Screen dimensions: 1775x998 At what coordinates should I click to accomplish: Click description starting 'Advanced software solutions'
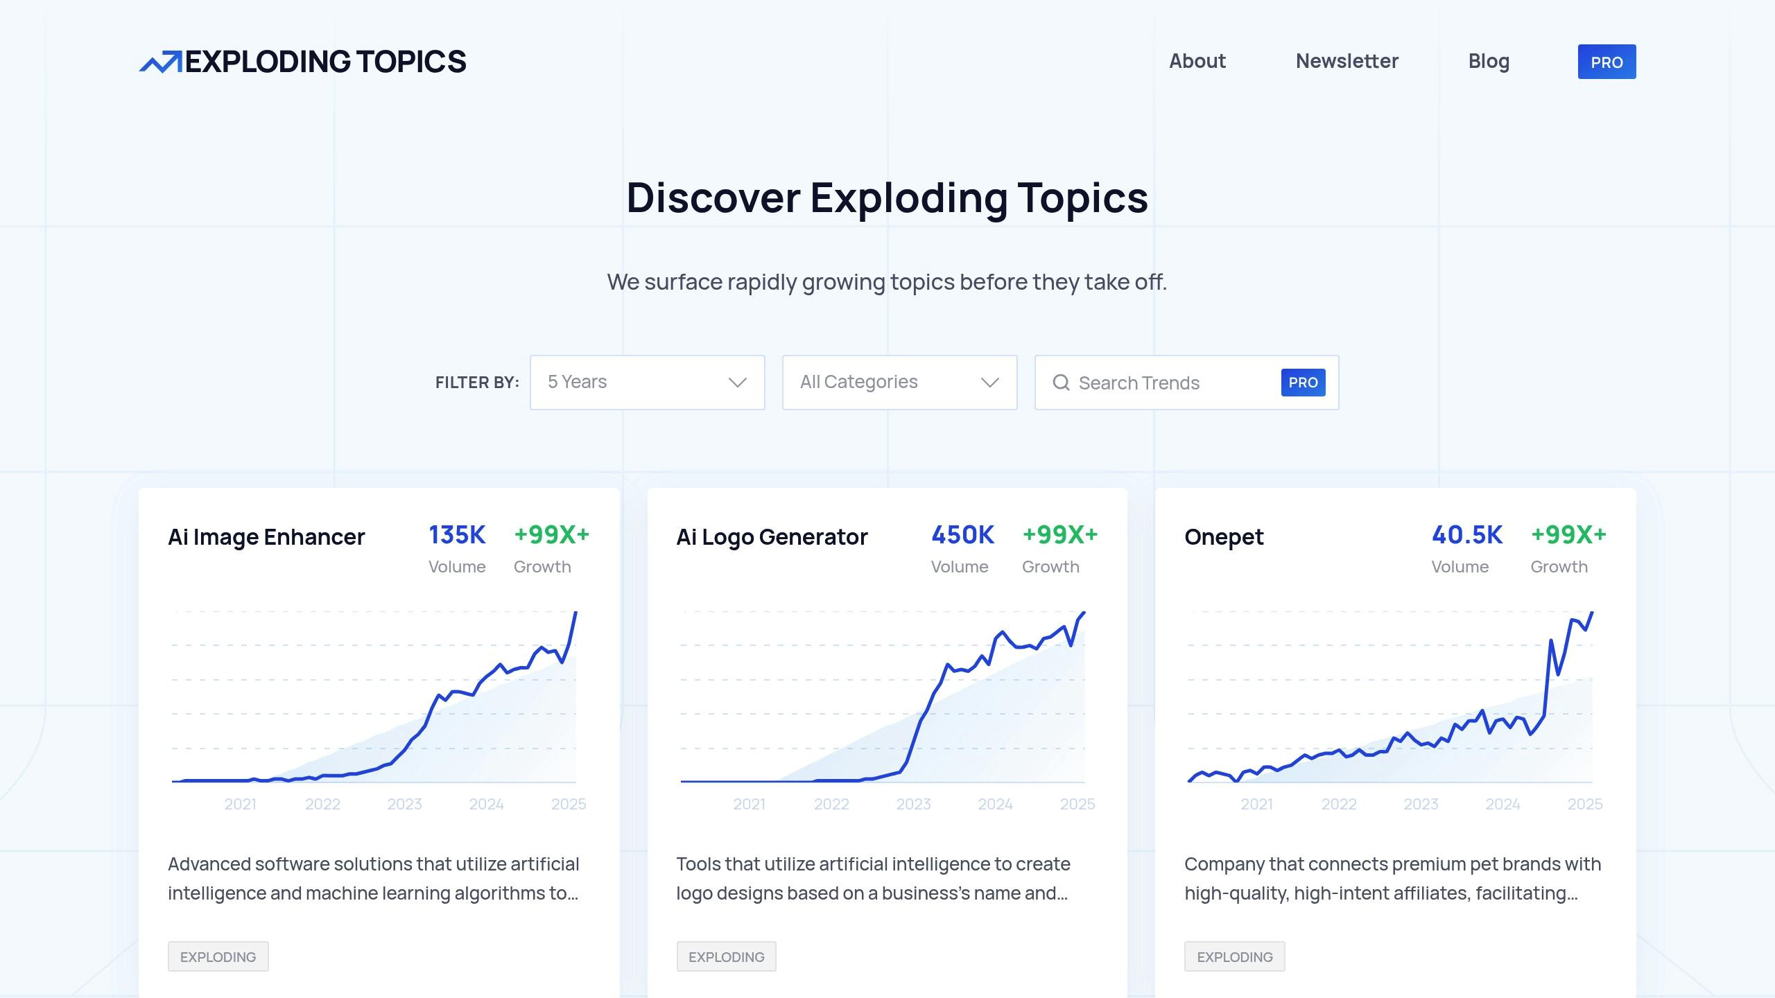[373, 879]
